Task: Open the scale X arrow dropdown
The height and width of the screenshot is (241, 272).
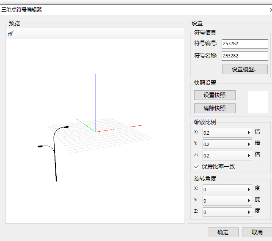Action: 249,133
